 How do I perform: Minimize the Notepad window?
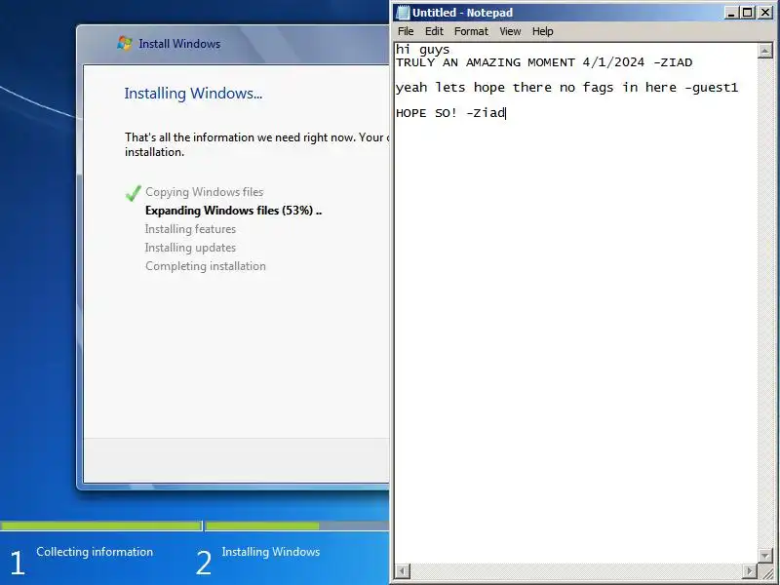[x=730, y=13]
